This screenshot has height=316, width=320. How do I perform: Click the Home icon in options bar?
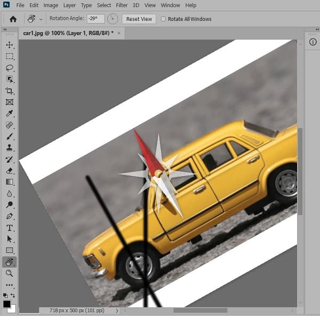coord(13,19)
